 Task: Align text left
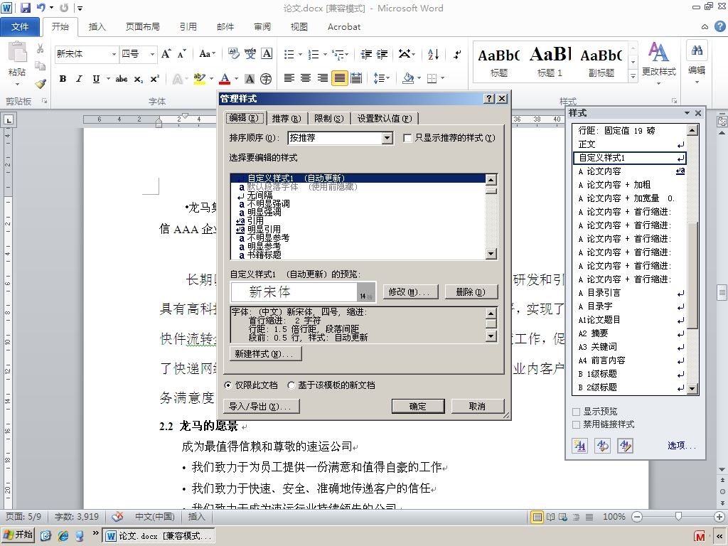click(x=289, y=78)
